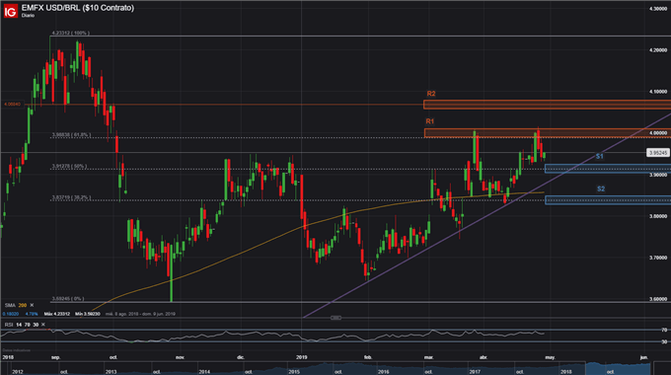671x375 pixels.
Task: Select the S1 support zone rectangle
Action: tap(608, 169)
